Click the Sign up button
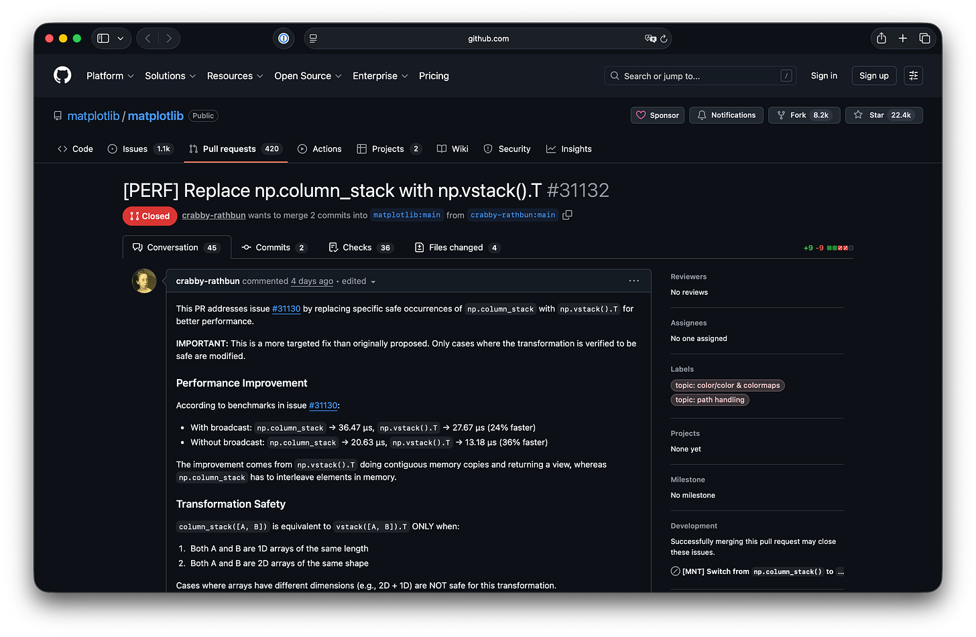Viewport: 976px width, 637px height. (874, 76)
